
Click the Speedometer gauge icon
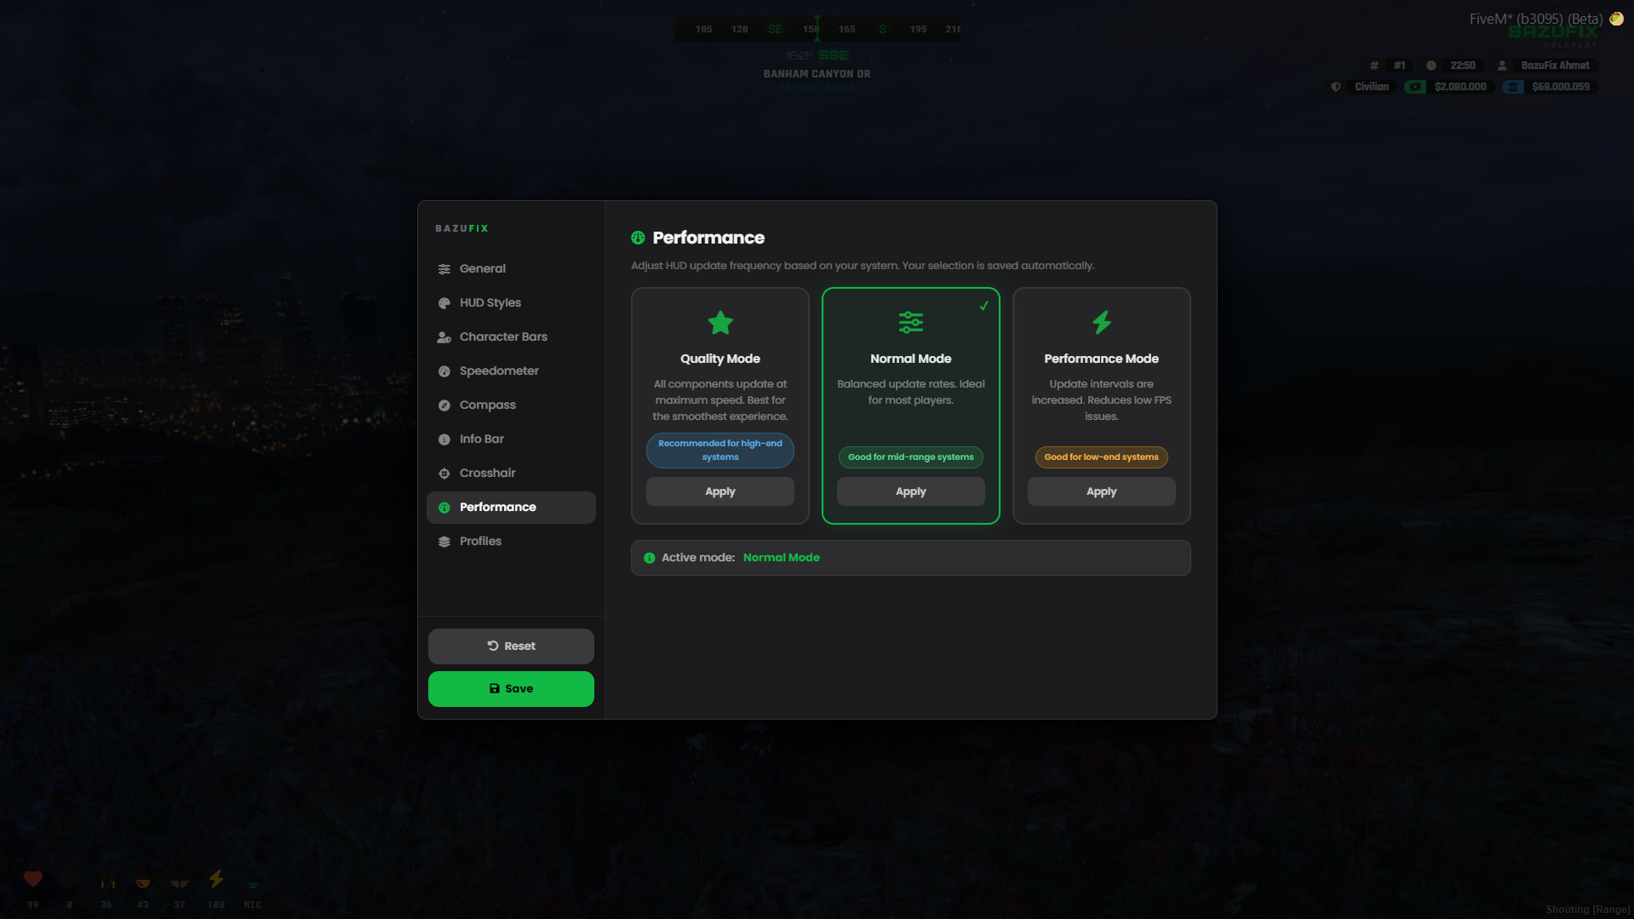444,371
